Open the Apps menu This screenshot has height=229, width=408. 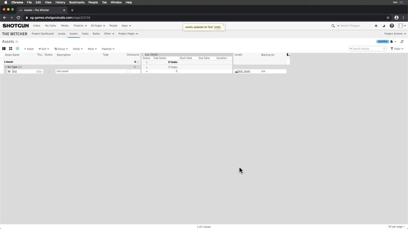point(126,26)
